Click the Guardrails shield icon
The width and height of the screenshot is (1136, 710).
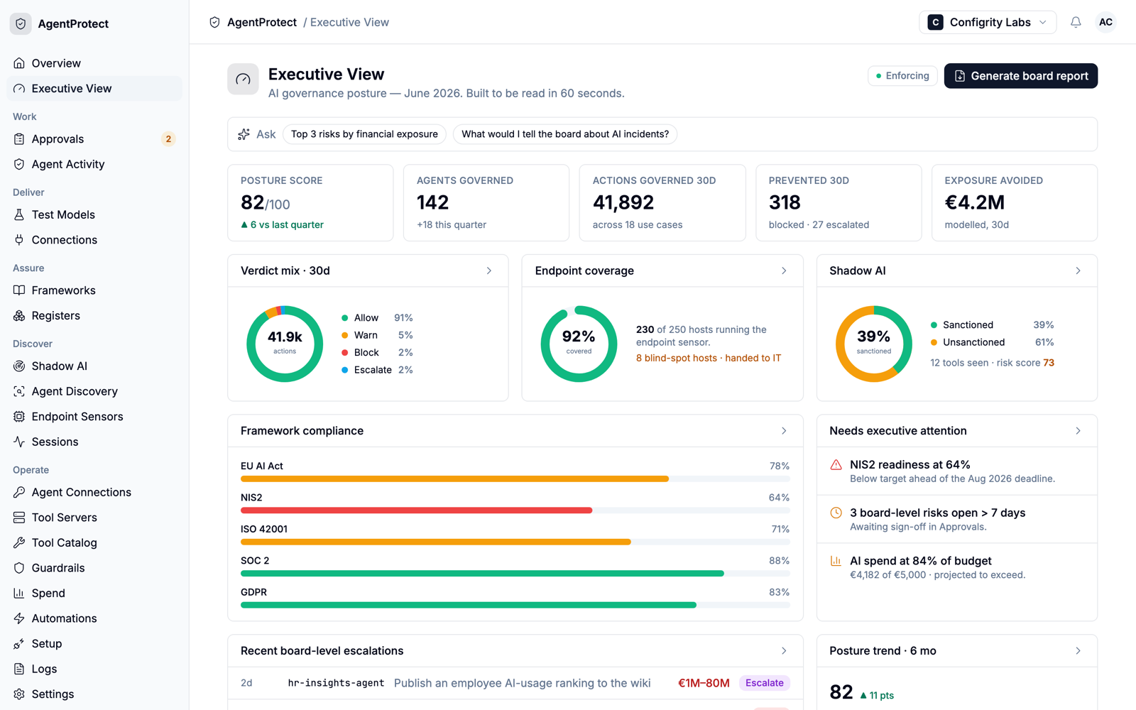point(19,568)
